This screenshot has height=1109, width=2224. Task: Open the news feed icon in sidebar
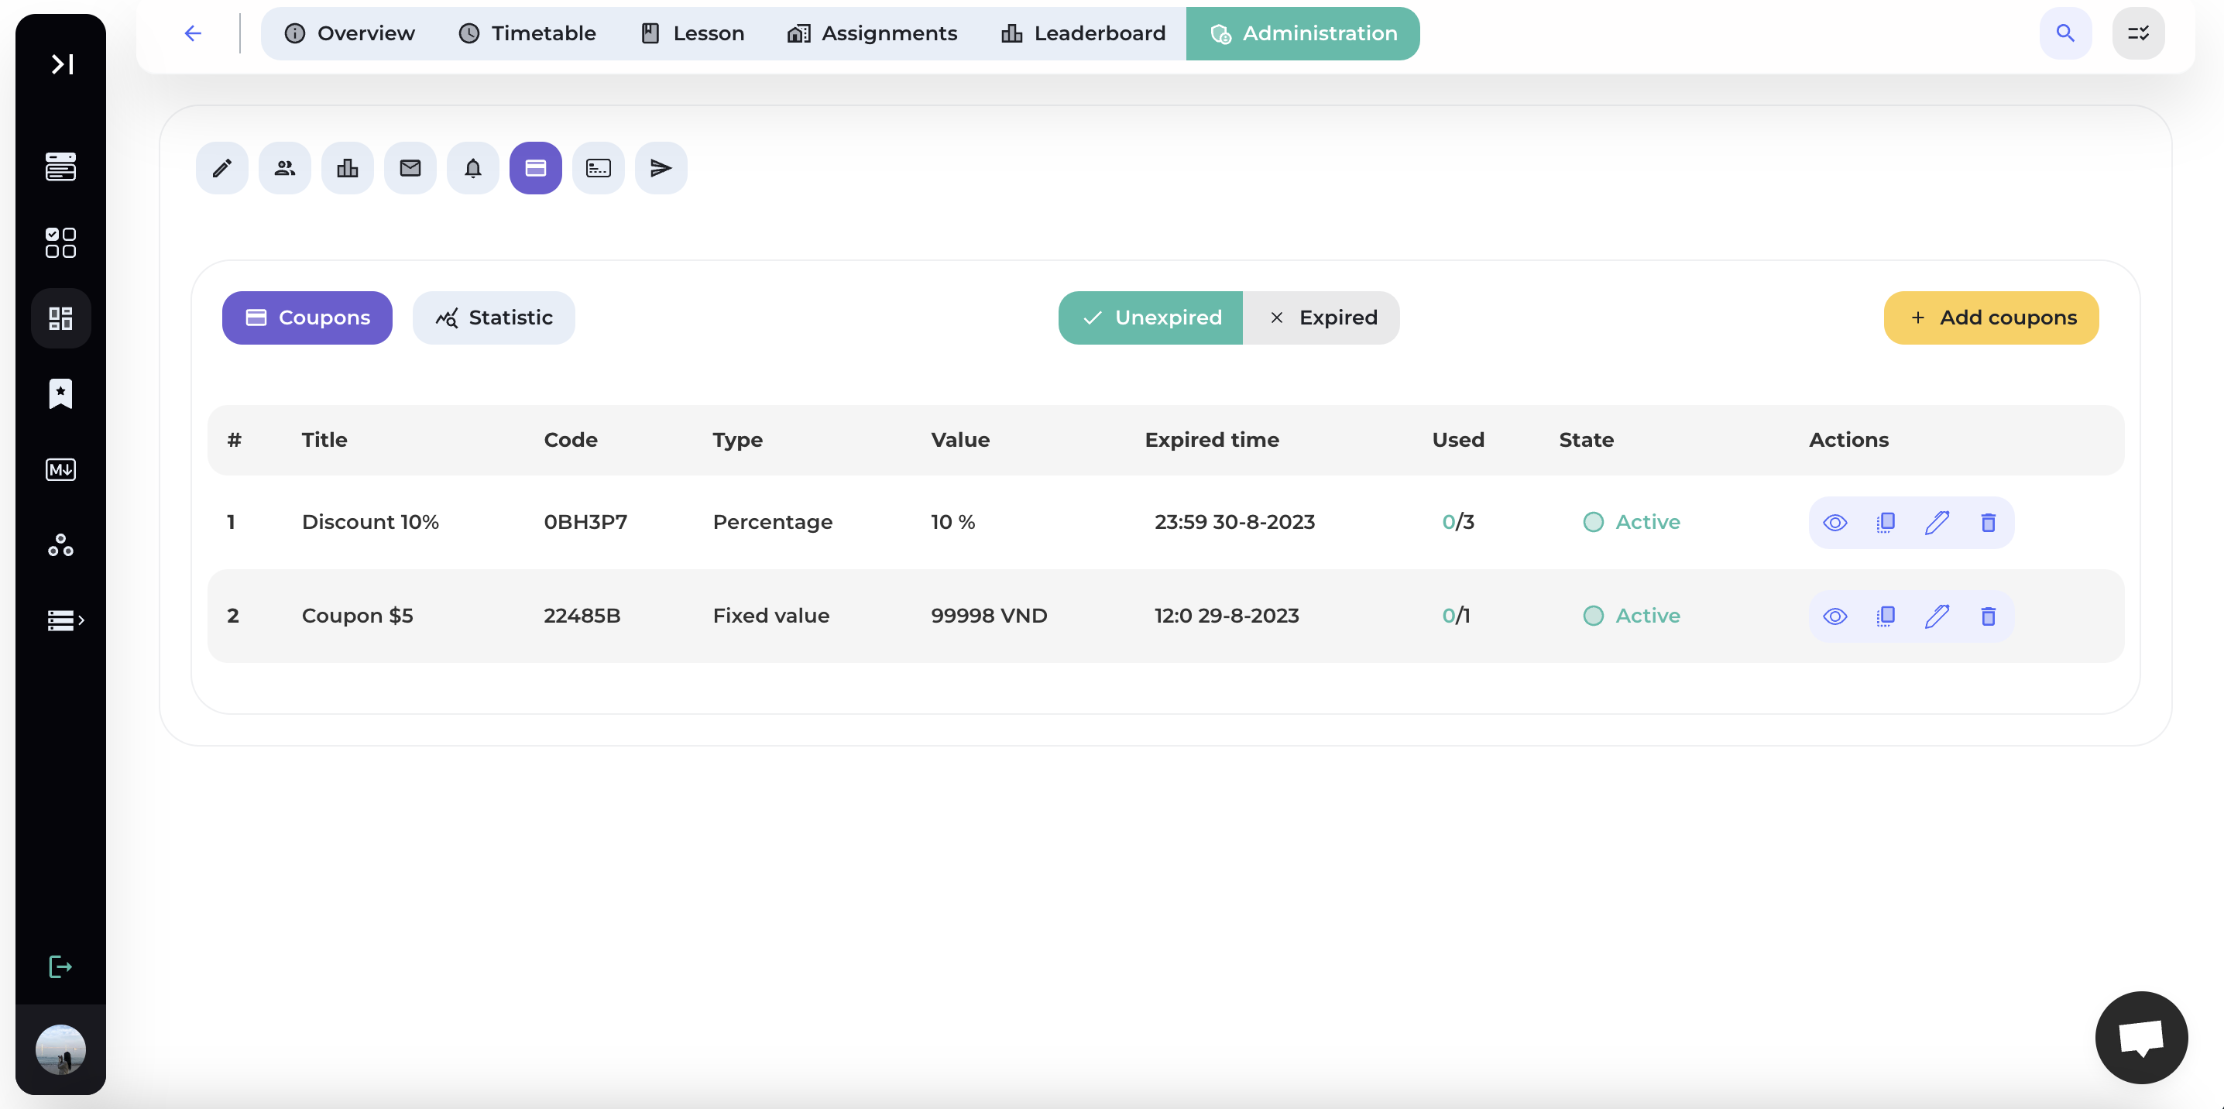coord(60,166)
